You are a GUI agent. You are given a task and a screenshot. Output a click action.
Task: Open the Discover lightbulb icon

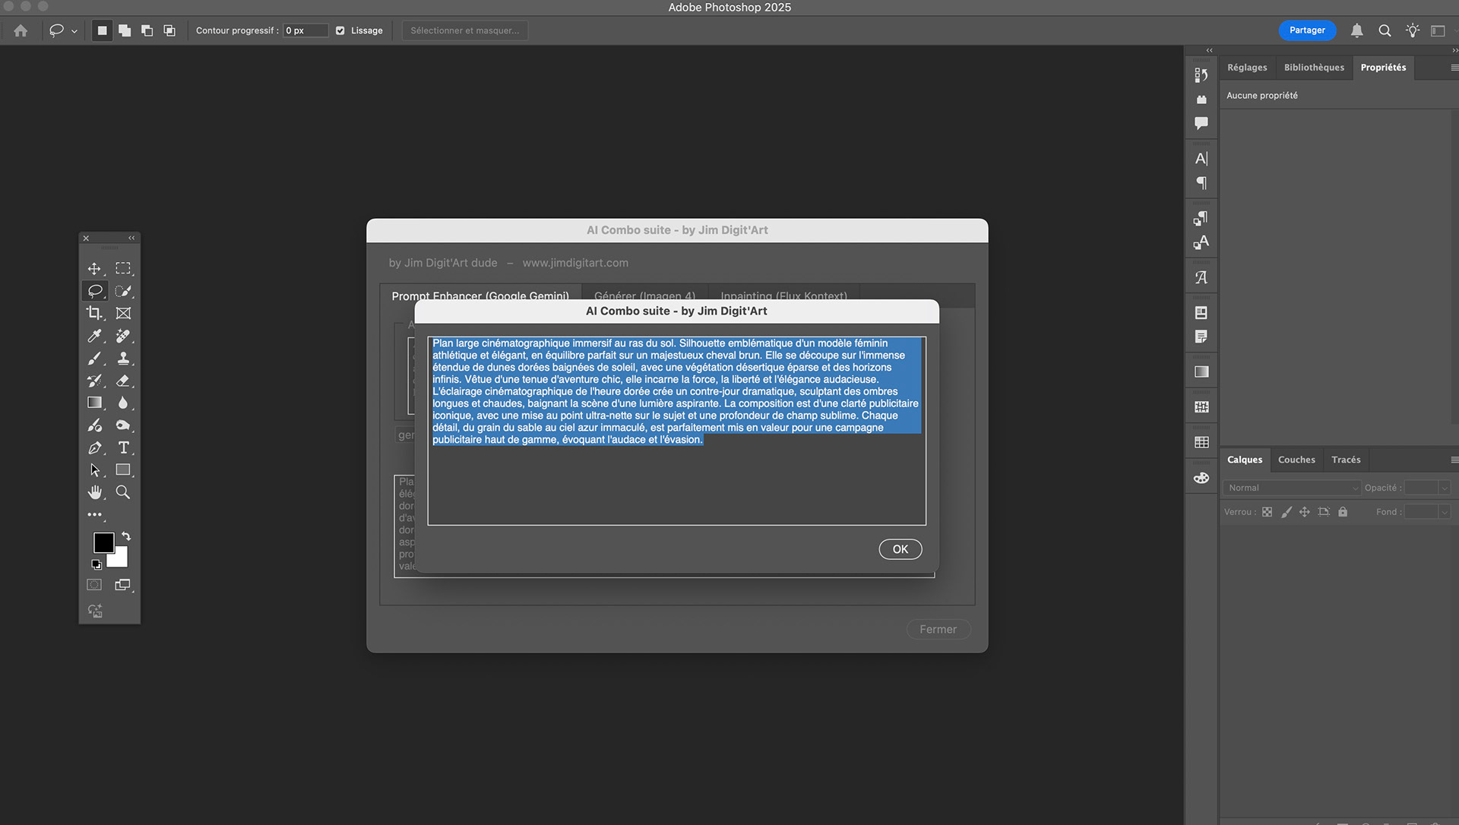point(1413,30)
